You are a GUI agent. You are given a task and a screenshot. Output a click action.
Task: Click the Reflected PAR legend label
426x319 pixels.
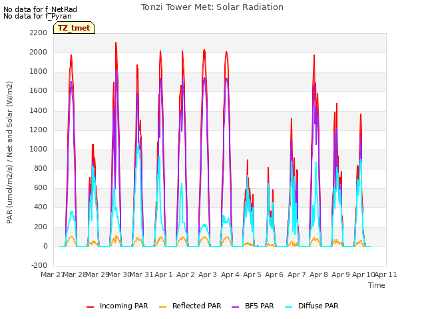click(x=197, y=306)
